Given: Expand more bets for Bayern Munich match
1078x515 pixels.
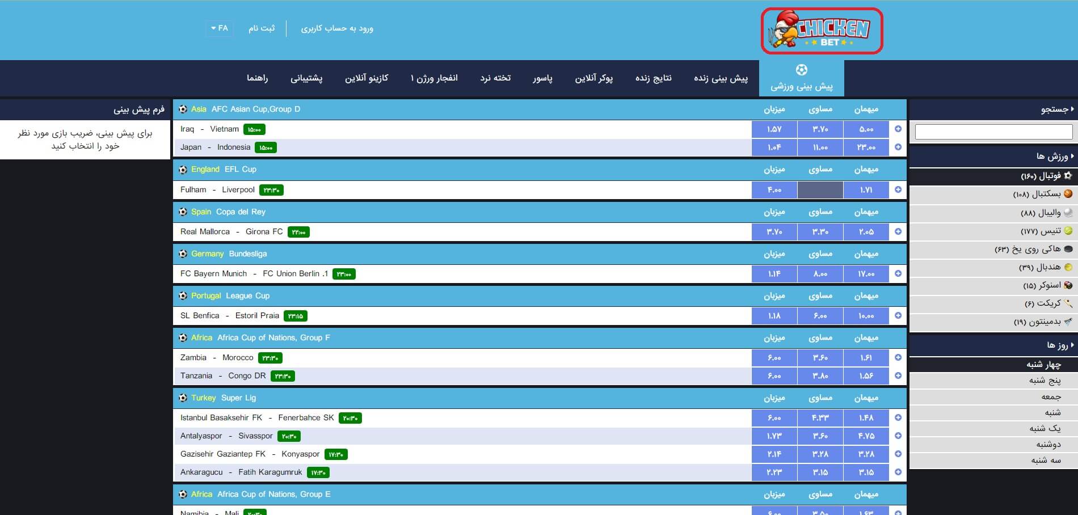Looking at the screenshot, I should click(x=898, y=273).
